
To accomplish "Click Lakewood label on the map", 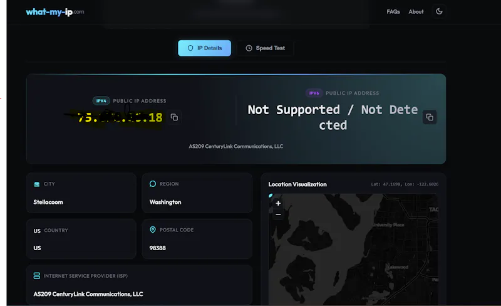I will (x=398, y=267).
